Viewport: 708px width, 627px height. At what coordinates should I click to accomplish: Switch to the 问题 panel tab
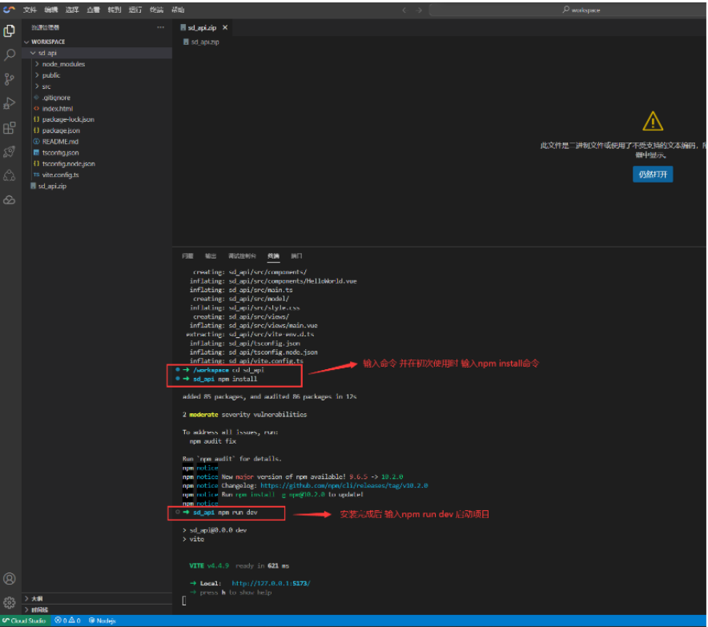tap(187, 256)
